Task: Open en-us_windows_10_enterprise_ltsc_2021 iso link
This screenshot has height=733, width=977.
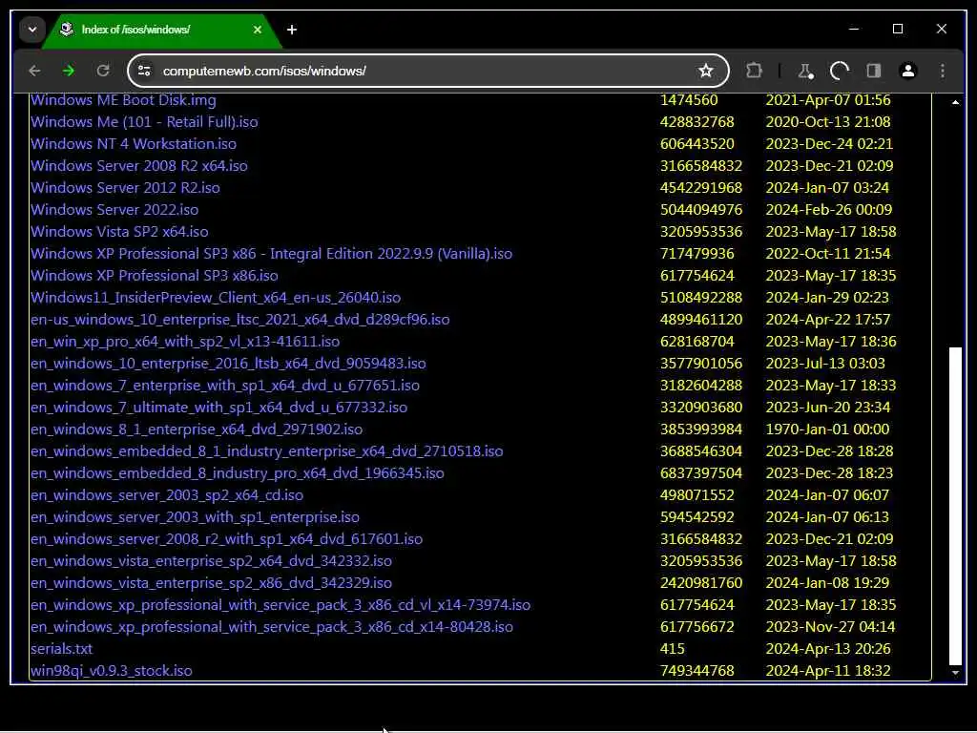Action: [239, 319]
